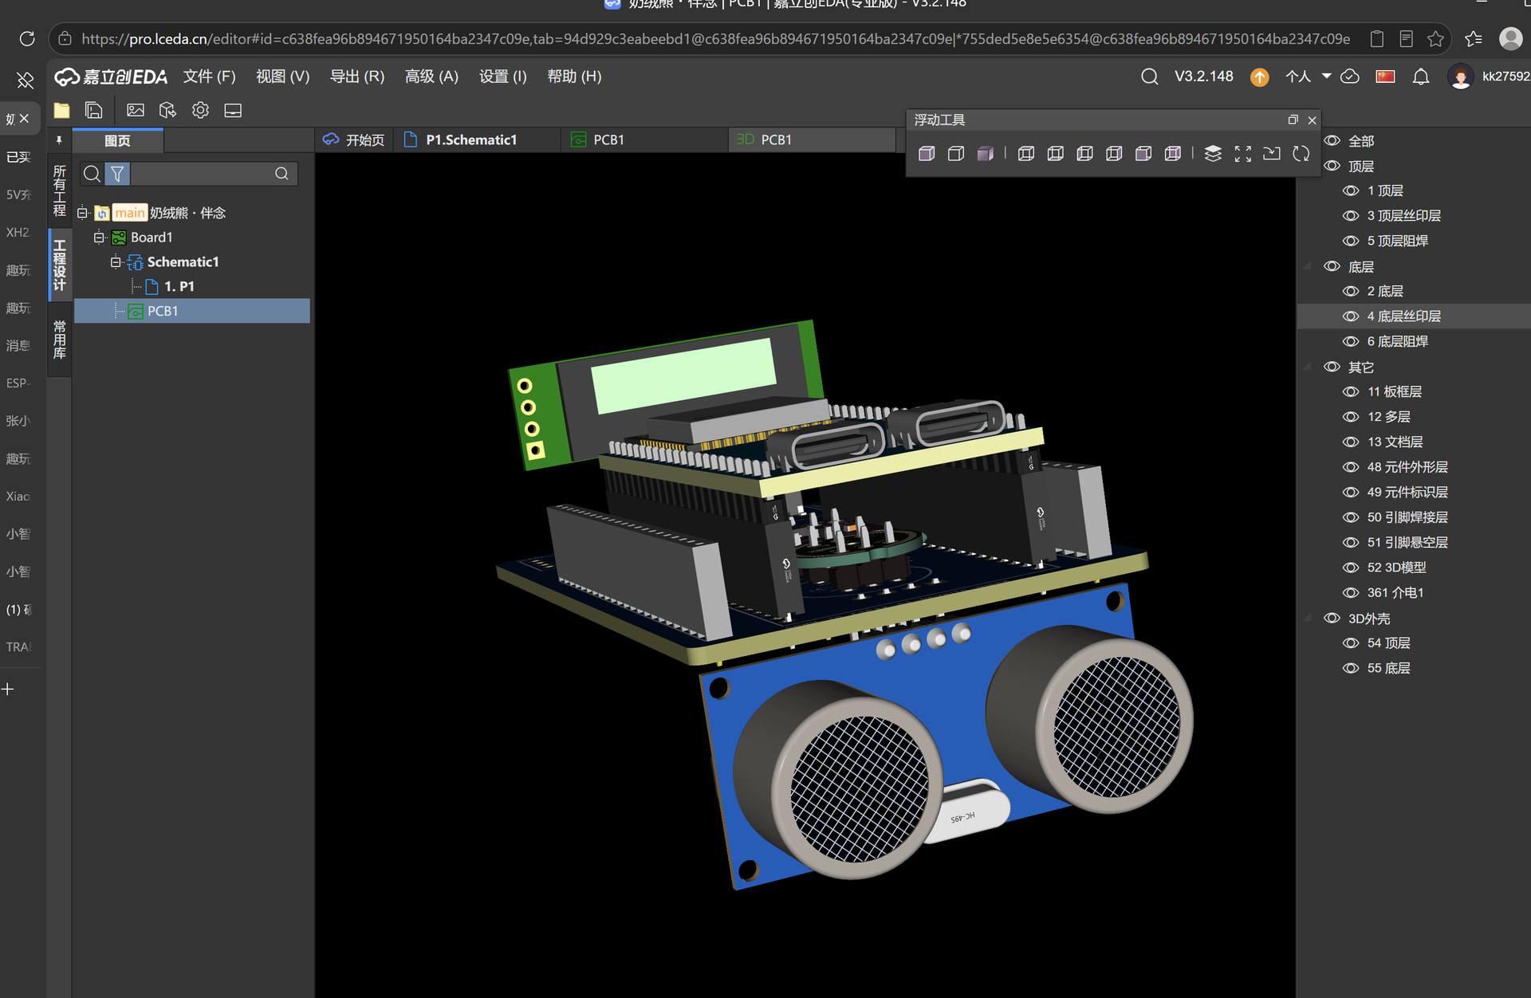Click the export 3D model cube icon

coord(167,110)
